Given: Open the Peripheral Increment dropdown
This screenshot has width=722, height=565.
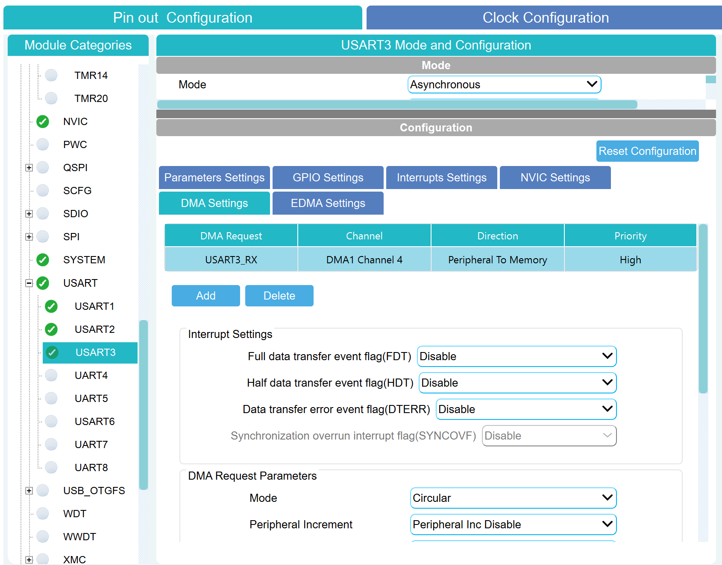Looking at the screenshot, I should [x=514, y=524].
